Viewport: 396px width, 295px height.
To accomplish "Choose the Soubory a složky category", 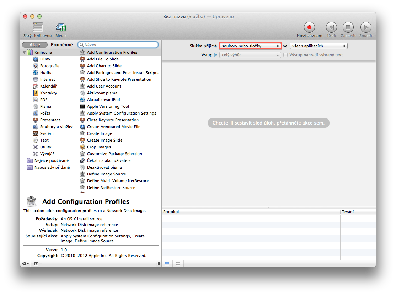I will 56,127.
